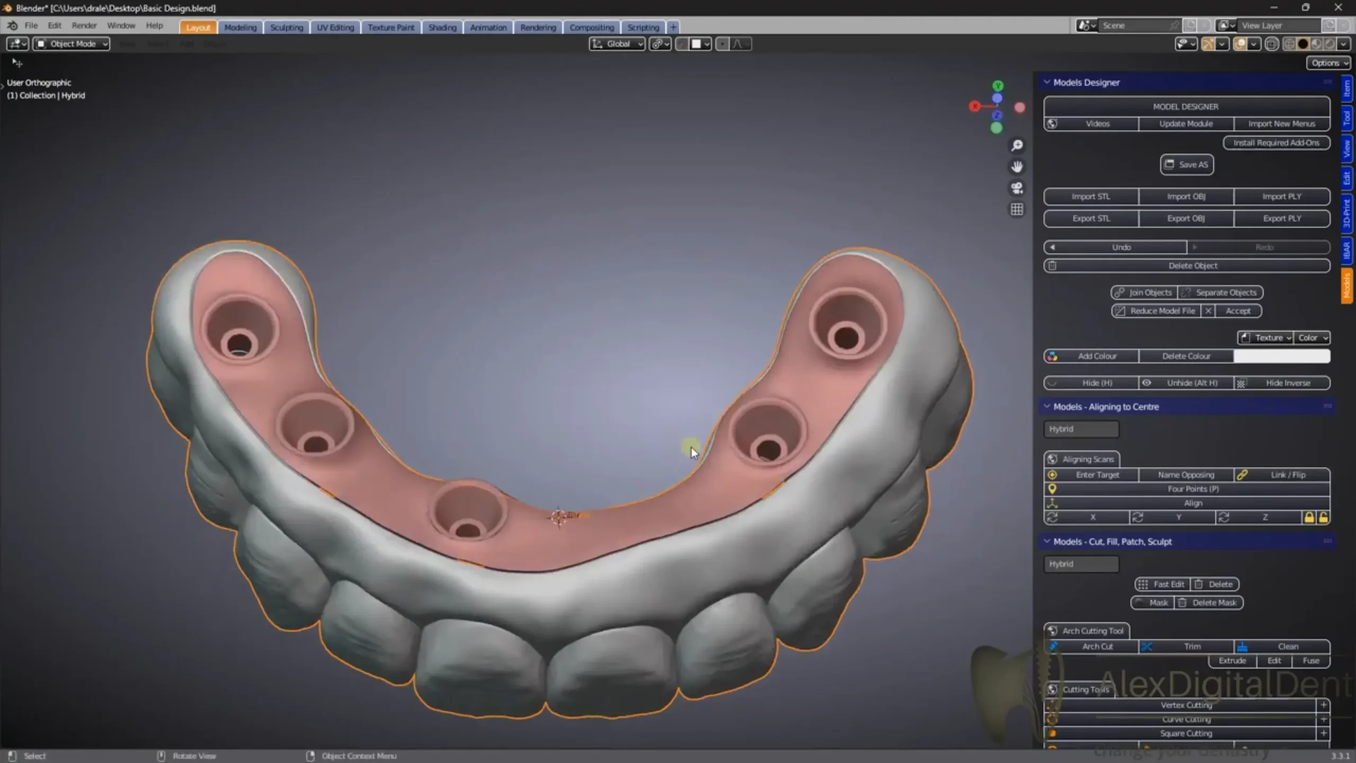Click the Join Objects button
1356x763 pixels.
click(x=1144, y=292)
